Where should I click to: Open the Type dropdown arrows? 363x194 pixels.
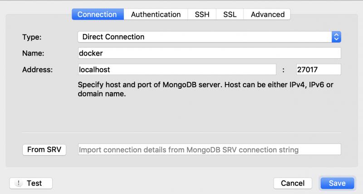[x=336, y=37]
